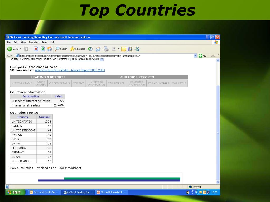Open American Business Media Annual Report link
This screenshot has height=202, width=270.
(x=70, y=70)
